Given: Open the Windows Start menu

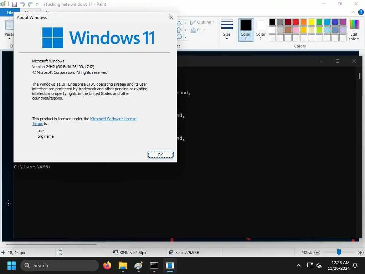Looking at the screenshot, I should click(x=11, y=265).
